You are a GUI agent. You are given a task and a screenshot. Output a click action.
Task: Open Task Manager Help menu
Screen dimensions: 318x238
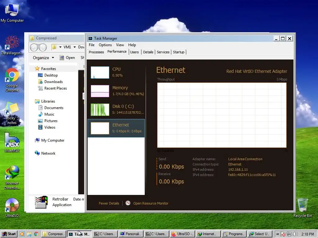tap(132, 45)
